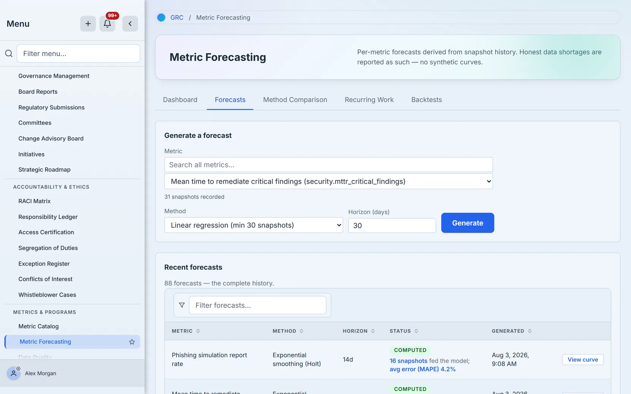Focus the Filter menu search field
Viewport: 631px width, 394px height.
(78, 53)
